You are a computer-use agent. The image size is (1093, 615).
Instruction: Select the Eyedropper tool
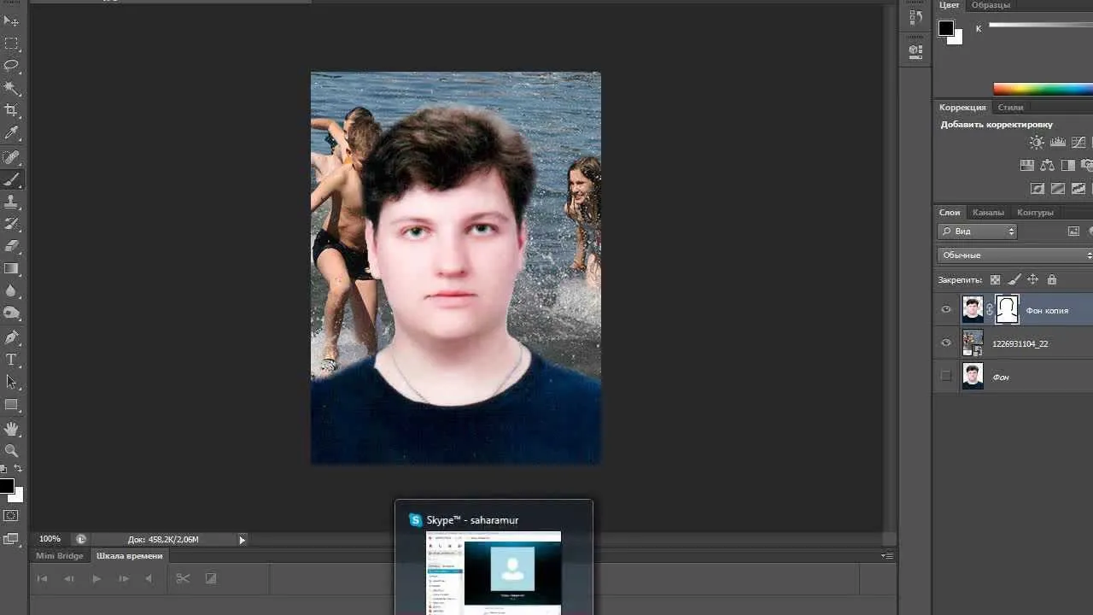click(12, 133)
